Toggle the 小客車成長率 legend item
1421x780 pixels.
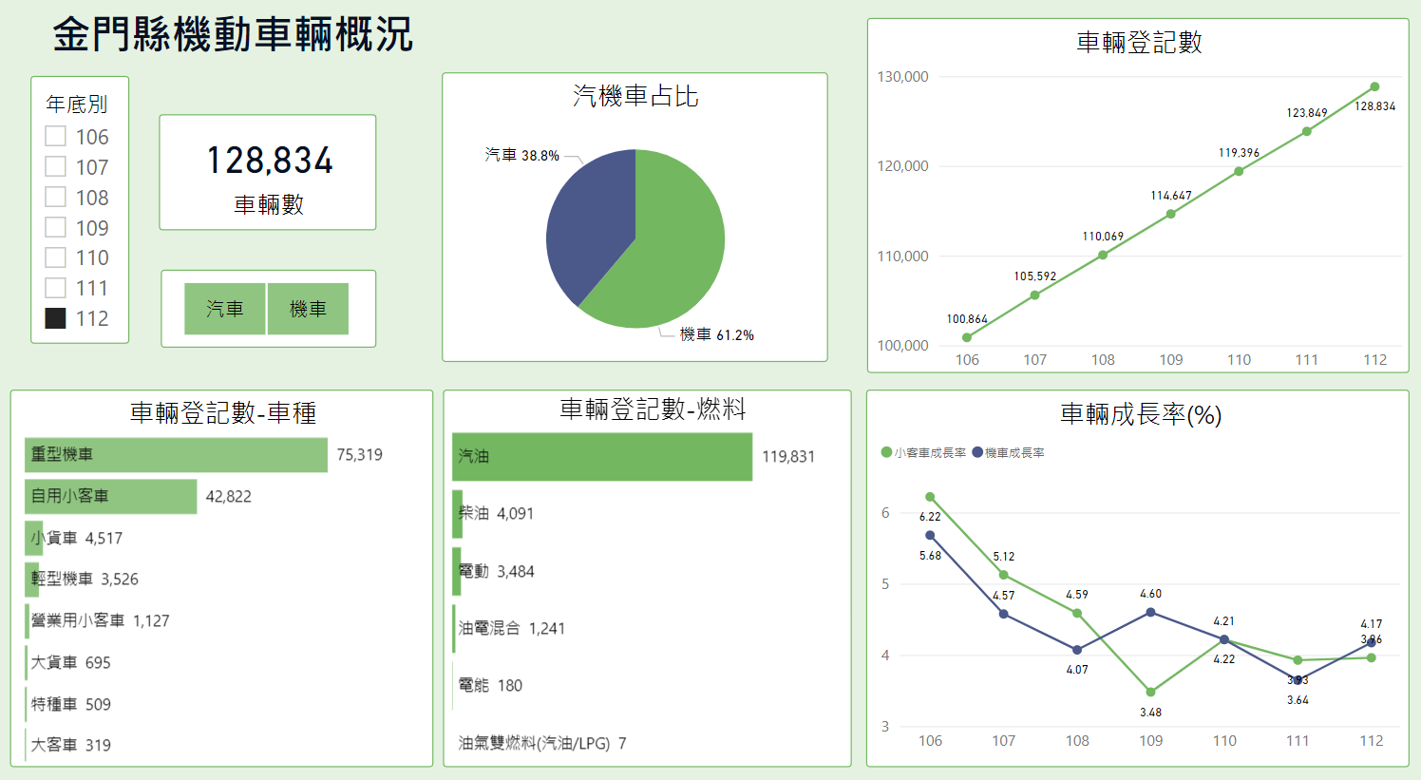pyautogui.click(x=924, y=453)
